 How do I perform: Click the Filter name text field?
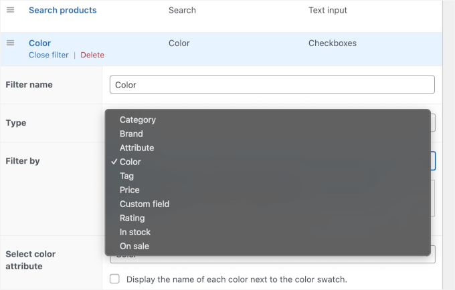coord(272,85)
